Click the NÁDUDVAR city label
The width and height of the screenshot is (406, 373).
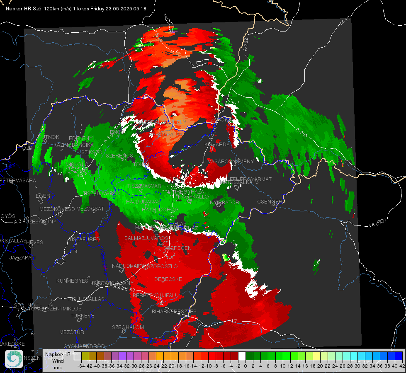pyautogui.click(x=126, y=266)
